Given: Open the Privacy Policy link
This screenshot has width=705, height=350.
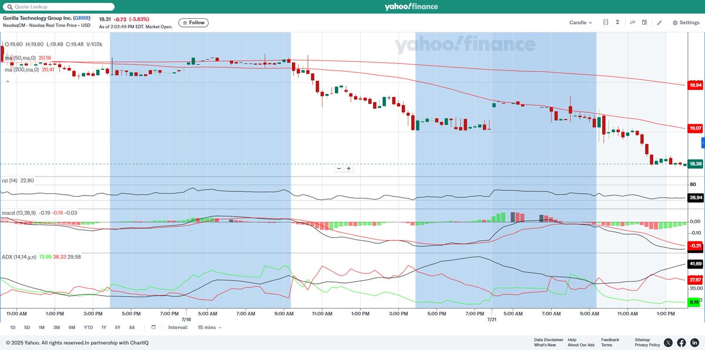Looking at the screenshot, I should (647, 345).
